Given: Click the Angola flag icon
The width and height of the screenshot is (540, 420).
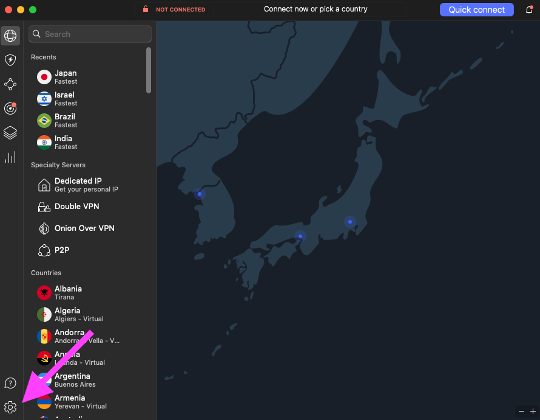Looking at the screenshot, I should 44,358.
